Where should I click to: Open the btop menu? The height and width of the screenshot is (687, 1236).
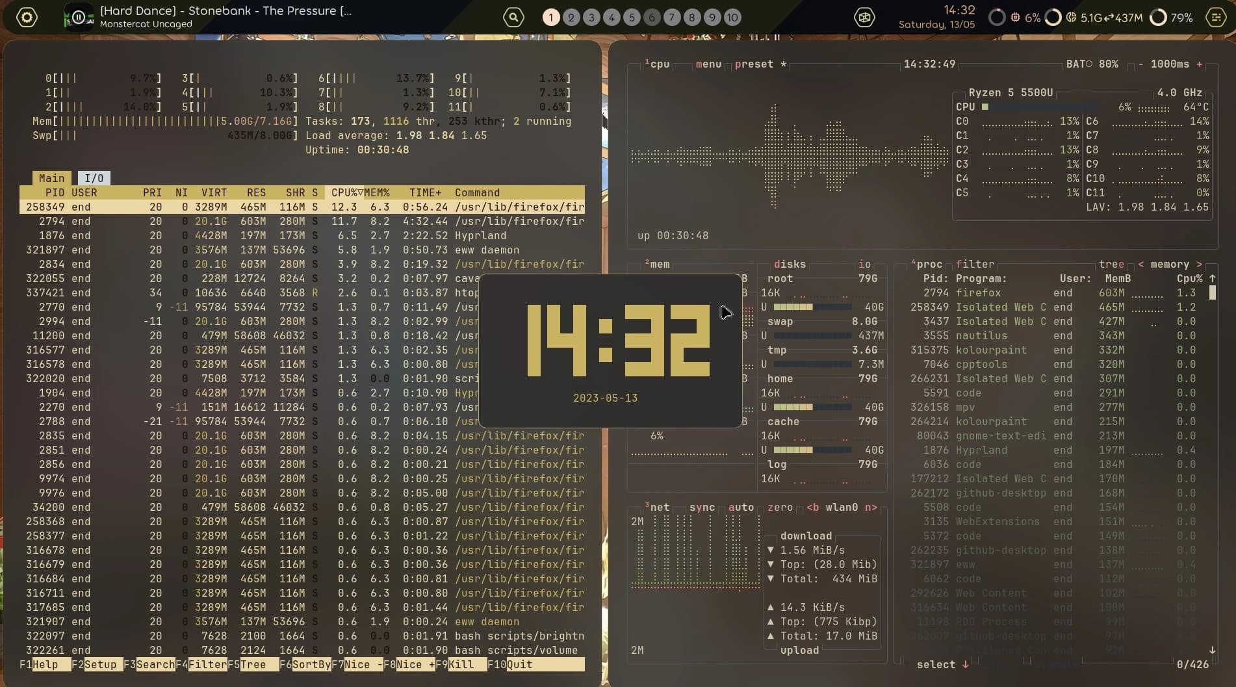click(708, 64)
